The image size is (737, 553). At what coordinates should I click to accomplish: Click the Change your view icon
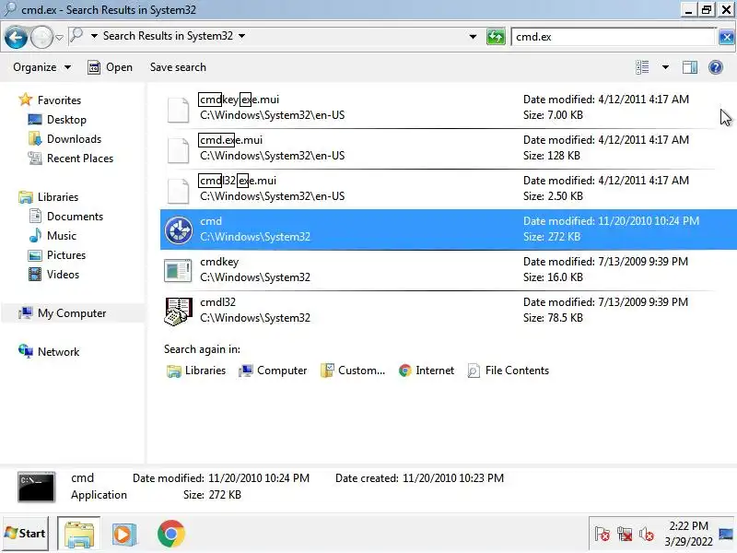coord(642,67)
